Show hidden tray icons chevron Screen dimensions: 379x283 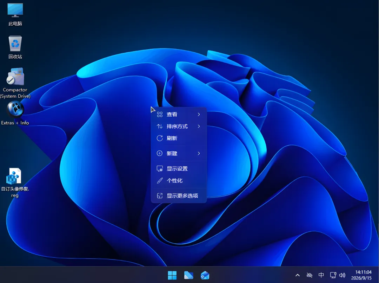click(298, 275)
